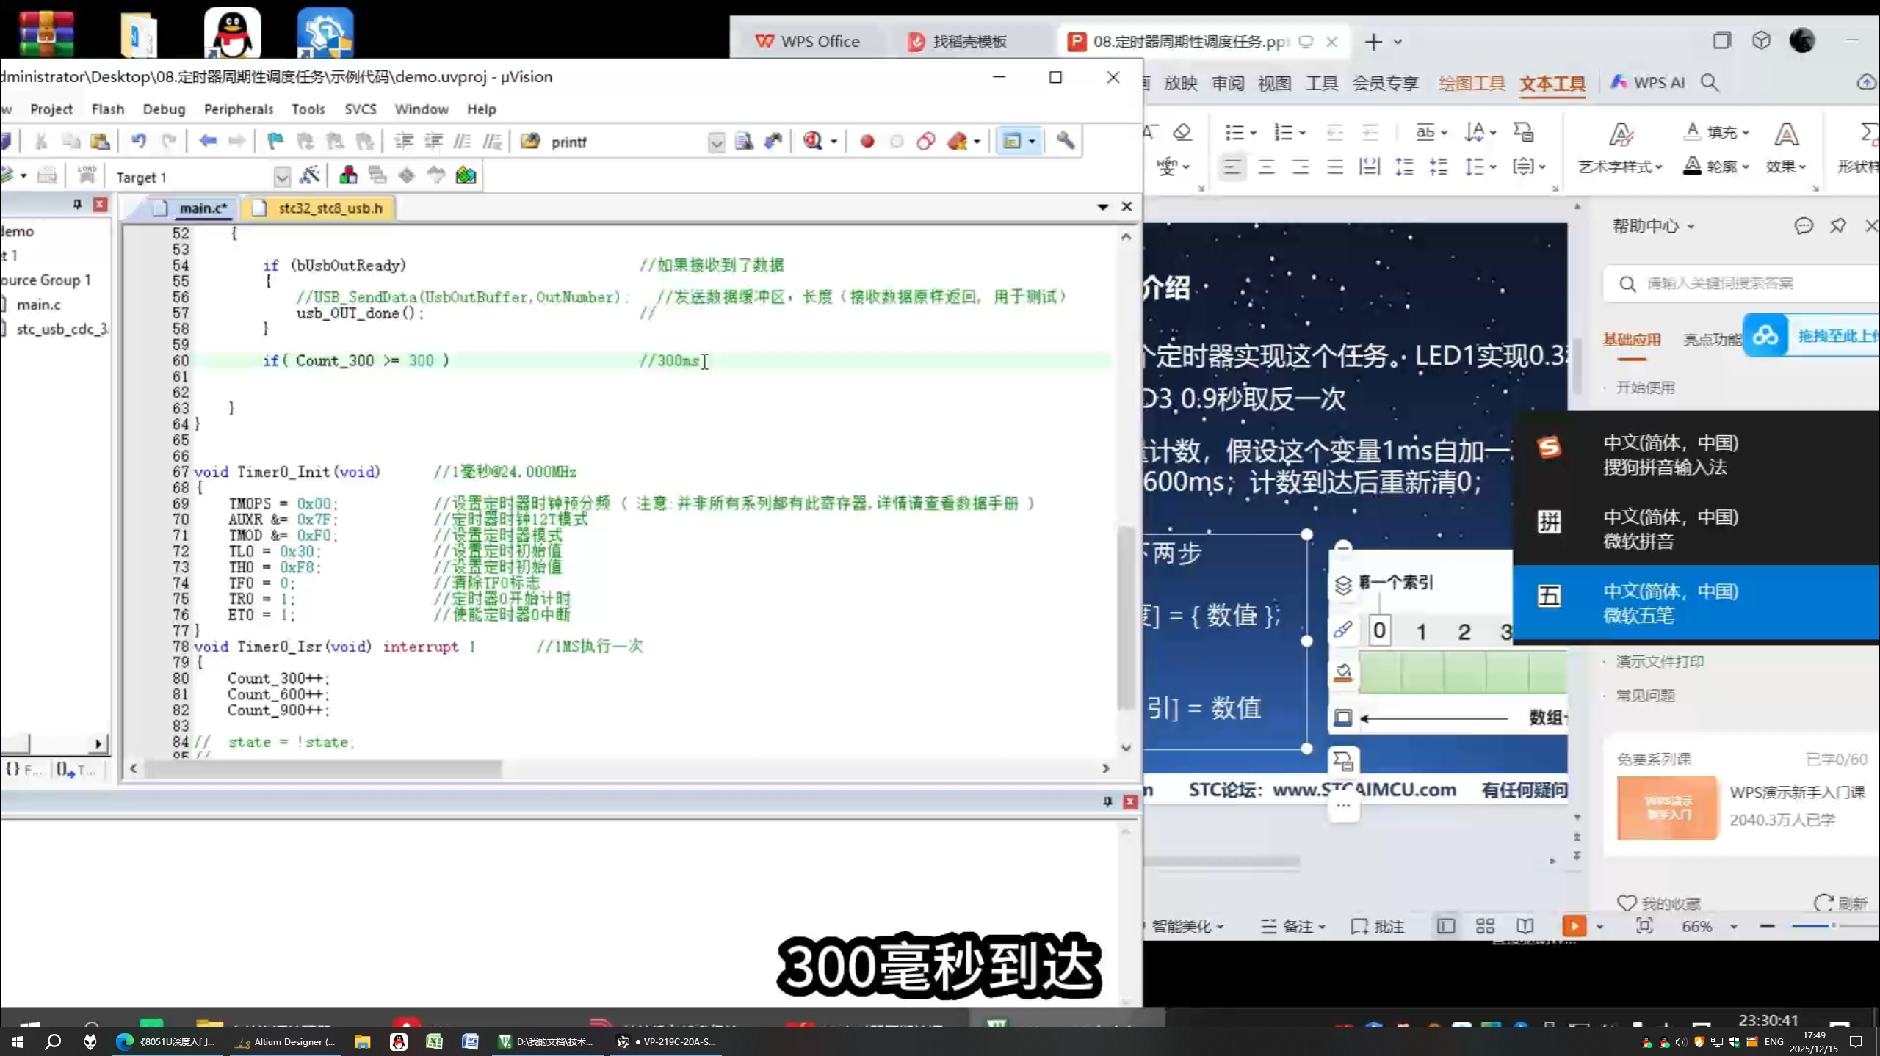Image resolution: width=1880 pixels, height=1056 pixels.
Task: Open the Target 1 selection dropdown
Action: pyautogui.click(x=283, y=176)
